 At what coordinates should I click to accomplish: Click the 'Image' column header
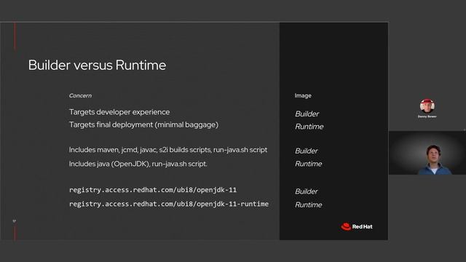(303, 95)
